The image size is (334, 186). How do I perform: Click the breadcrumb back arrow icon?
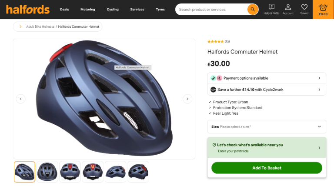point(20,27)
